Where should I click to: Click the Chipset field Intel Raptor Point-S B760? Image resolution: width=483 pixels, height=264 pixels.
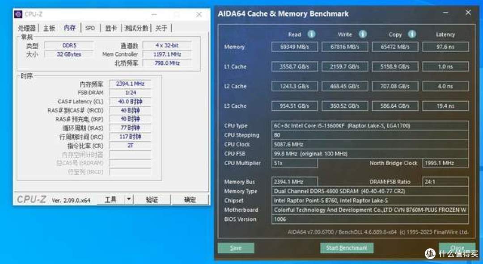pos(370,200)
